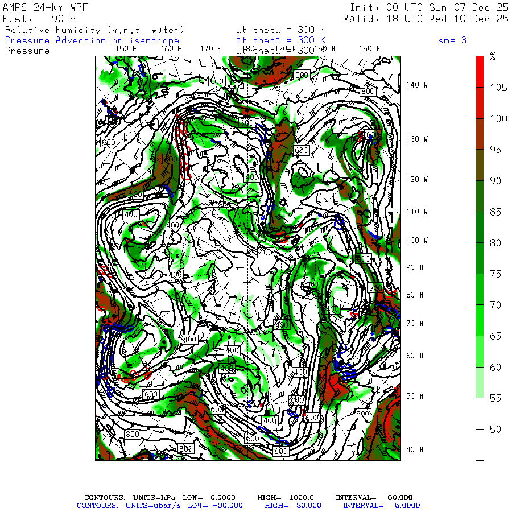Click the AMPS 24-km WRF title text
512x512 pixels.
pos(43,7)
